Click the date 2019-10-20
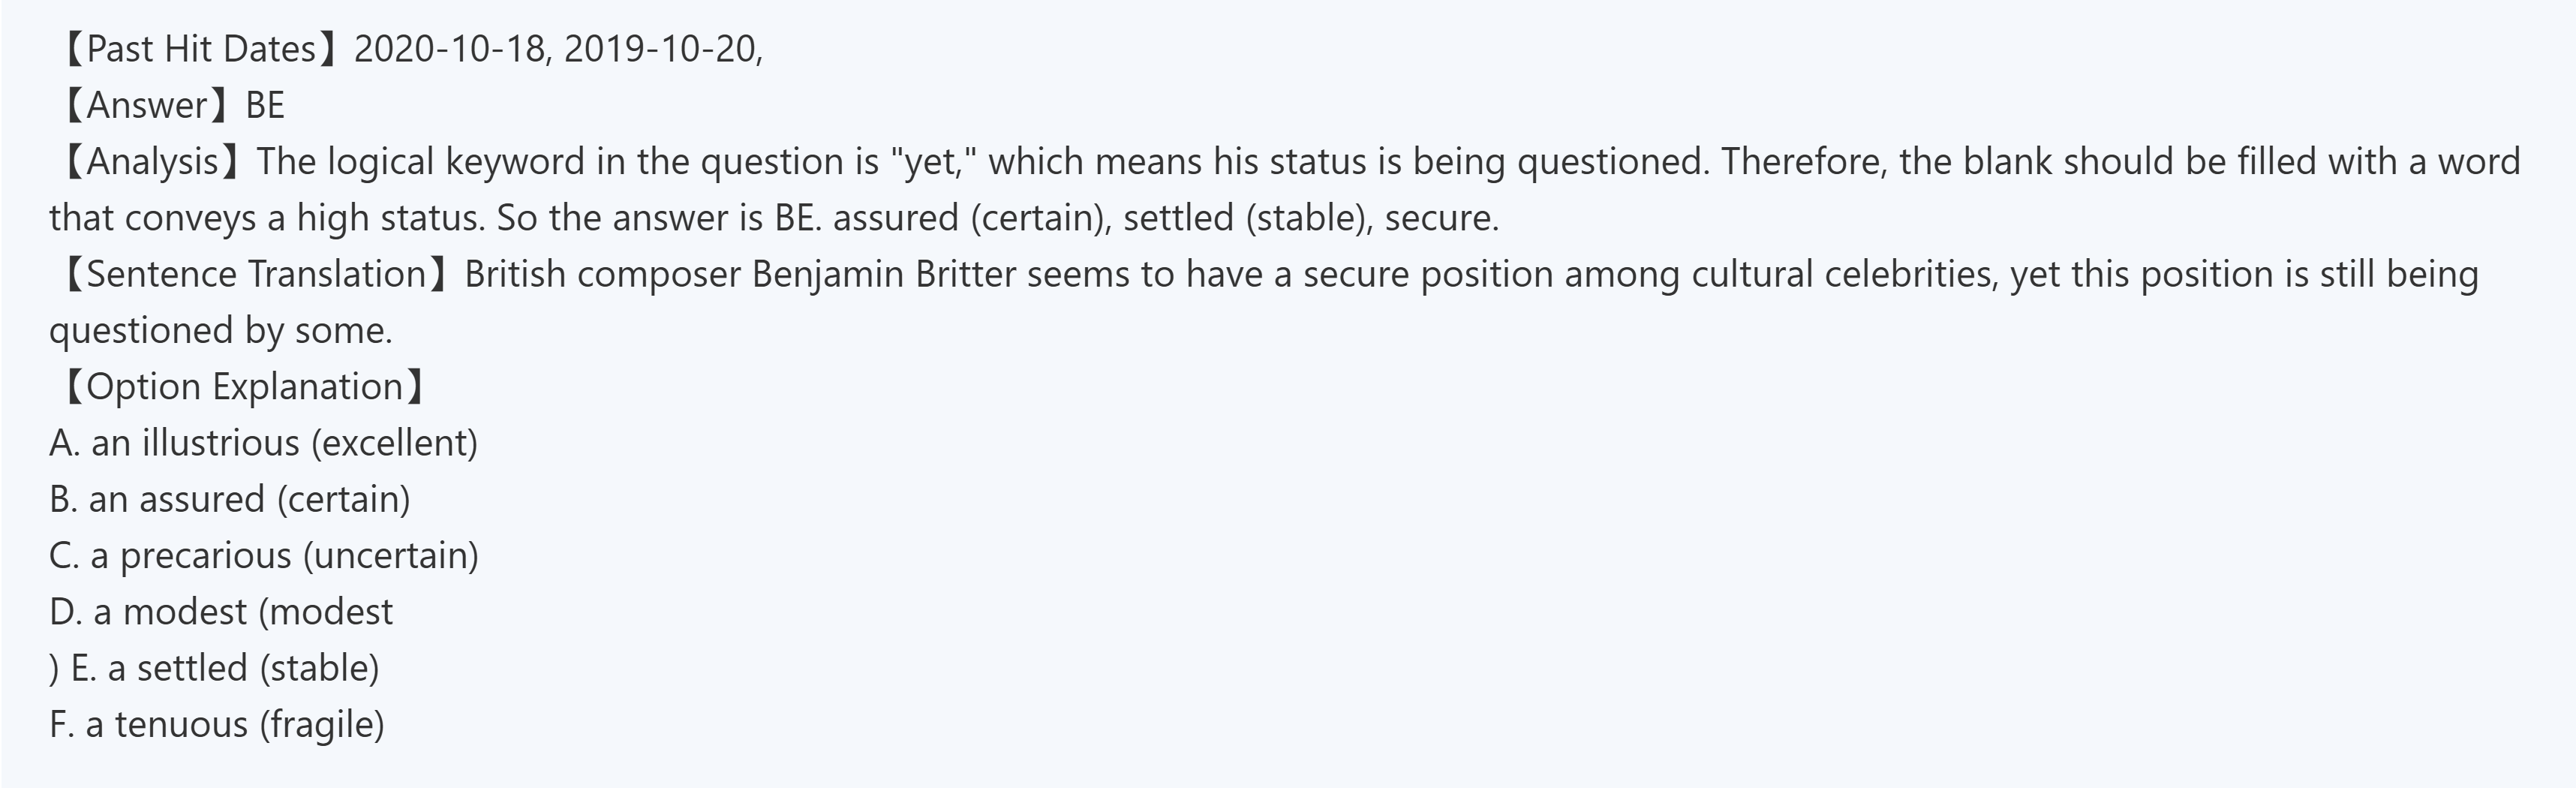2576x788 pixels. [660, 49]
